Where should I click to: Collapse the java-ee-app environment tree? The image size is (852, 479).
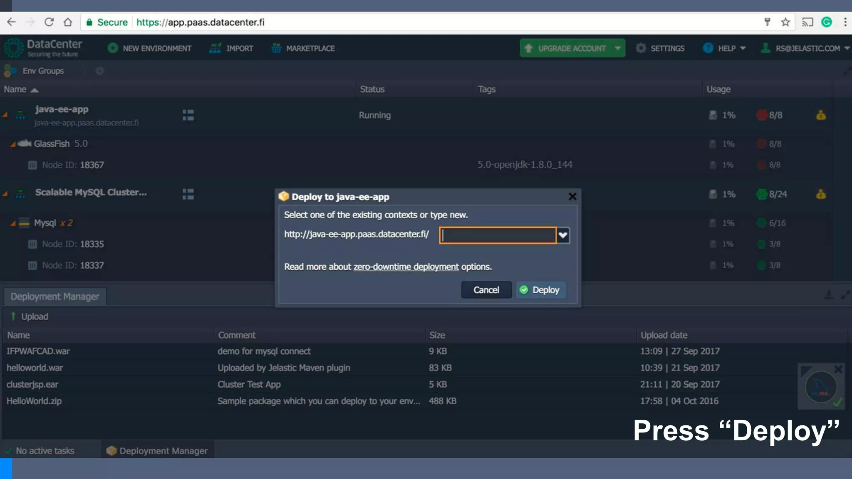click(5, 114)
